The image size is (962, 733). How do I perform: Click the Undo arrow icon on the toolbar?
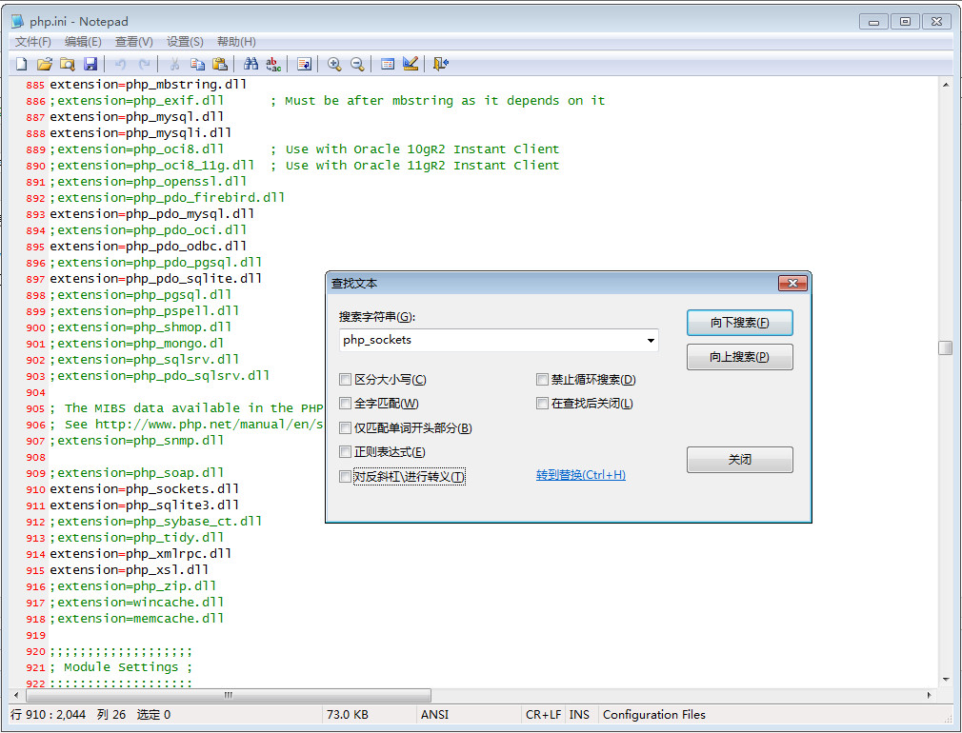click(x=118, y=64)
